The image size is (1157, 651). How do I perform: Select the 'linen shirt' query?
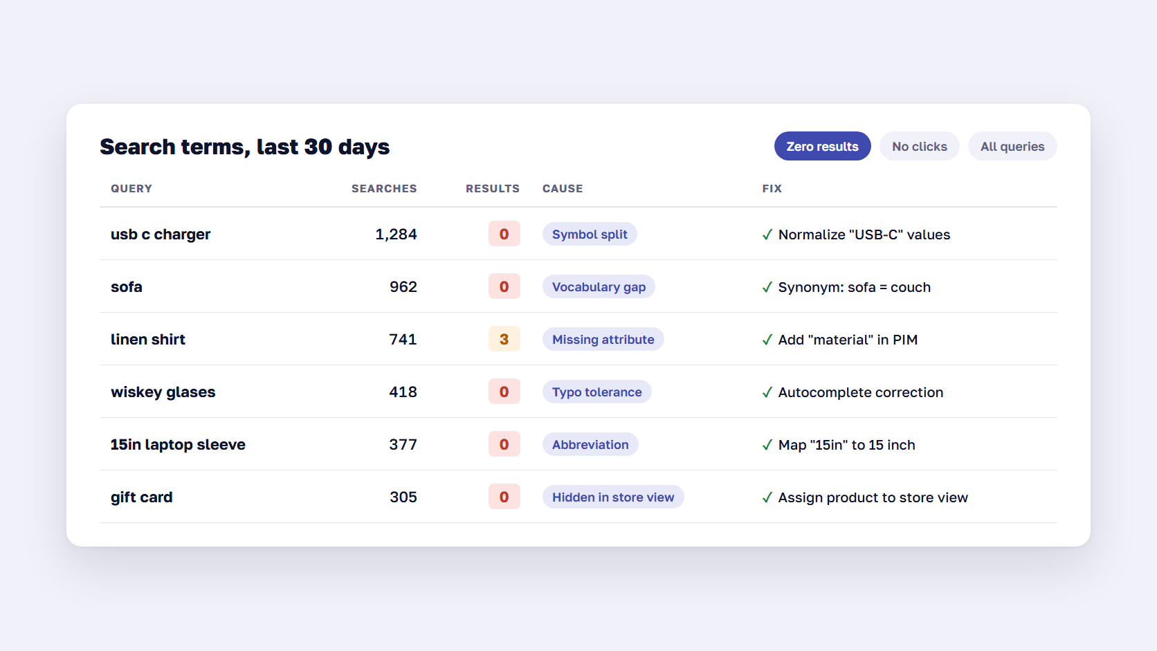click(148, 340)
